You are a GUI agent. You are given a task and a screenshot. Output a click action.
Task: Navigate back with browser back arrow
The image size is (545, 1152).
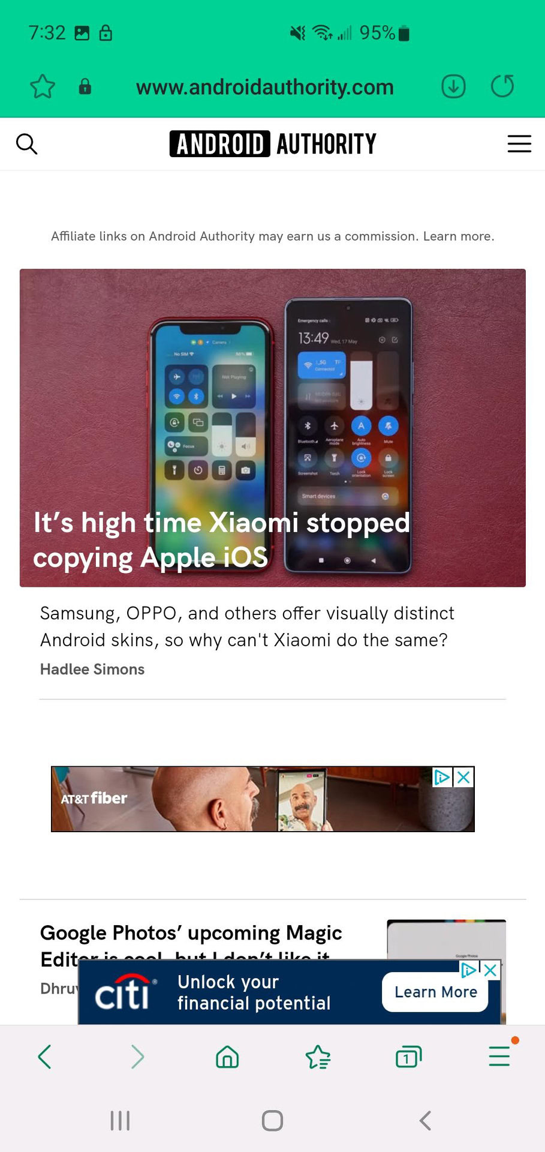click(x=45, y=1057)
